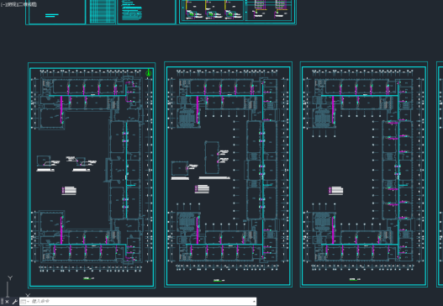Select the legend table in the middle floor plan
The image size is (443, 306).
202,189
